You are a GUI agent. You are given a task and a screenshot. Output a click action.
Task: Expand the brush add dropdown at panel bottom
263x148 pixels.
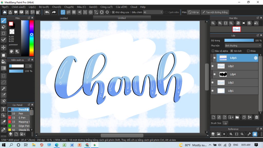point(24,134)
